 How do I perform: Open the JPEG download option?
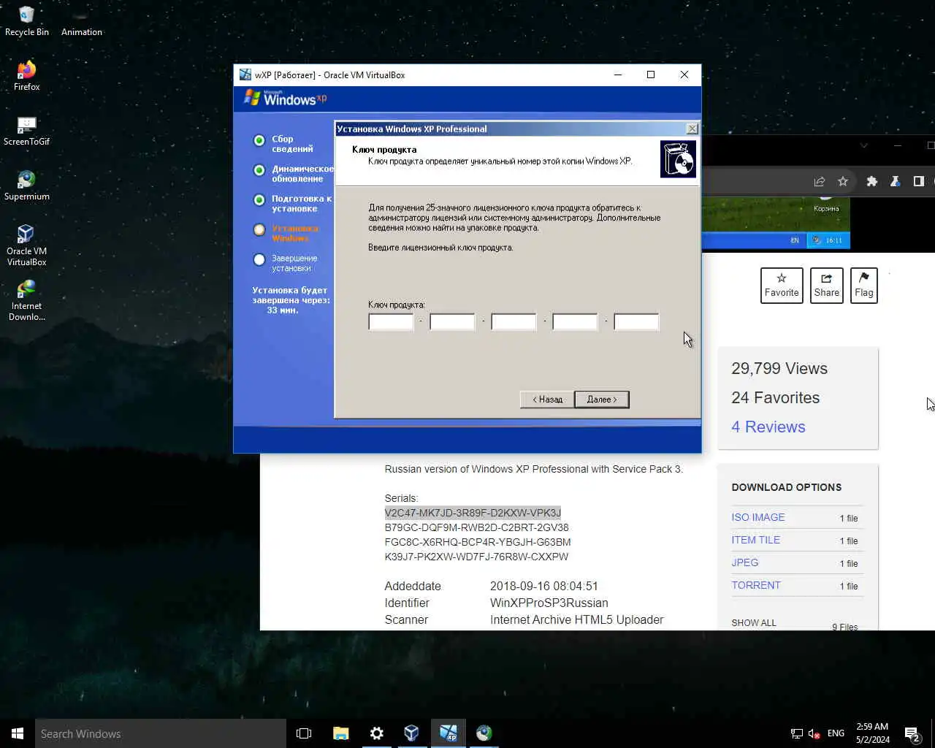click(x=745, y=562)
